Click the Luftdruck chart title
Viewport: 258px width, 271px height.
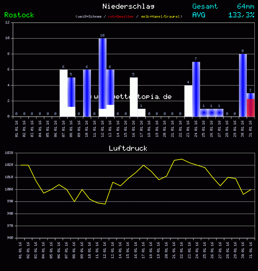click(x=128, y=148)
